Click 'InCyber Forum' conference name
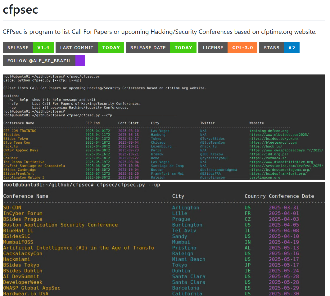The height and width of the screenshot is (296, 330). coord(23,213)
